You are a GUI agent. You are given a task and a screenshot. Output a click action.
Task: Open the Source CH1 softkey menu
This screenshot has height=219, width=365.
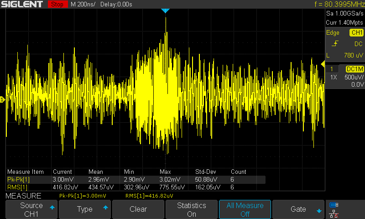(x=31, y=209)
